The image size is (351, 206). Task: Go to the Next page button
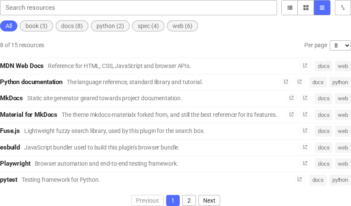209,200
